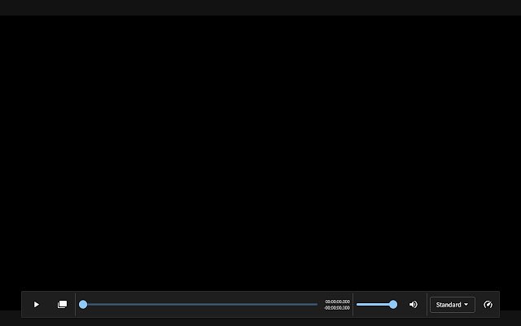Open the frames gallery icon
521x326 pixels.
click(62, 304)
